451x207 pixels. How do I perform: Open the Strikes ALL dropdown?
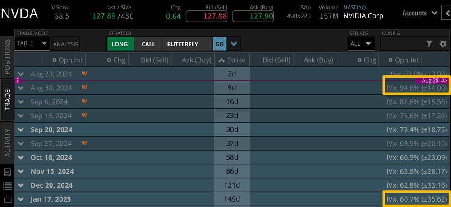(361, 44)
